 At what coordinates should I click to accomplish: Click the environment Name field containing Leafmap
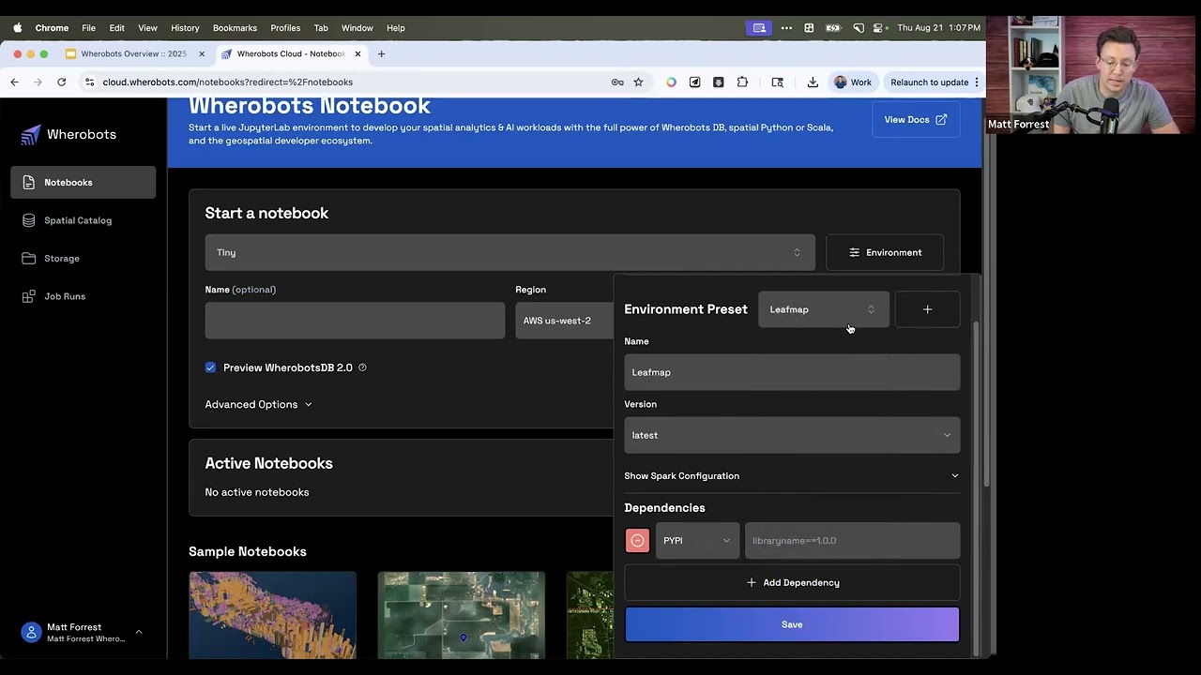pos(792,373)
